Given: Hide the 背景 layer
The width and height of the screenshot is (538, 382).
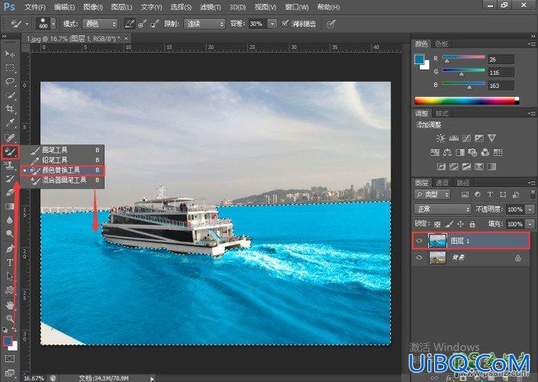Looking at the screenshot, I should tap(419, 257).
